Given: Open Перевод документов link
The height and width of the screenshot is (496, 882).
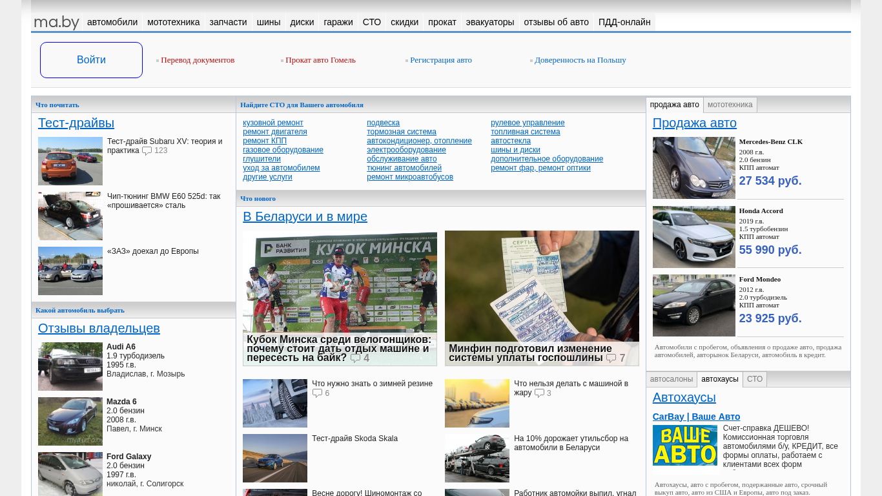Looking at the screenshot, I should coord(198,60).
